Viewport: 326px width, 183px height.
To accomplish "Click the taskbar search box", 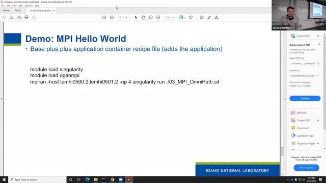I will click(37, 179).
